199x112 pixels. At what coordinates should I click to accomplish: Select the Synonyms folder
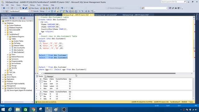(15, 59)
